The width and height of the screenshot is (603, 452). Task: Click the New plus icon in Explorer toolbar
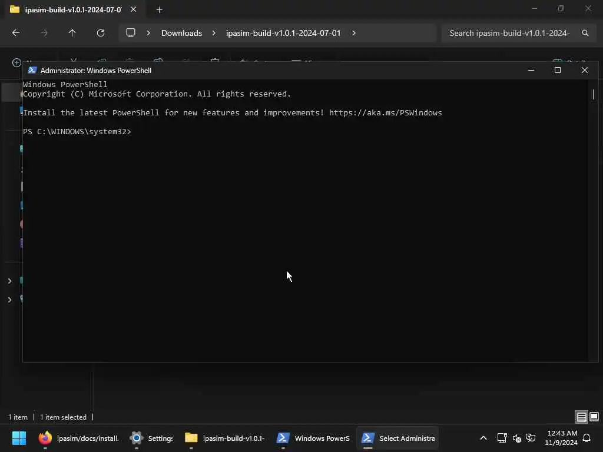[16, 62]
